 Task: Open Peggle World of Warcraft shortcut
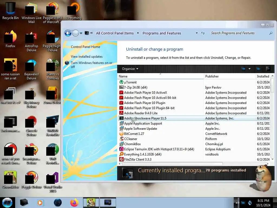(x=52, y=12)
